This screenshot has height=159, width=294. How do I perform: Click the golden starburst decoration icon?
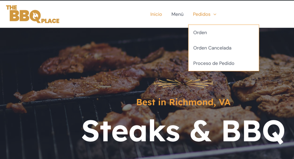[183, 83]
